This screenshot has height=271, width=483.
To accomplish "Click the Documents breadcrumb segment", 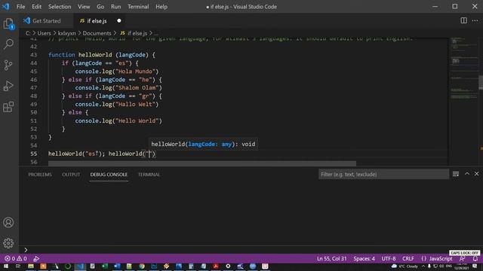I will [97, 33].
